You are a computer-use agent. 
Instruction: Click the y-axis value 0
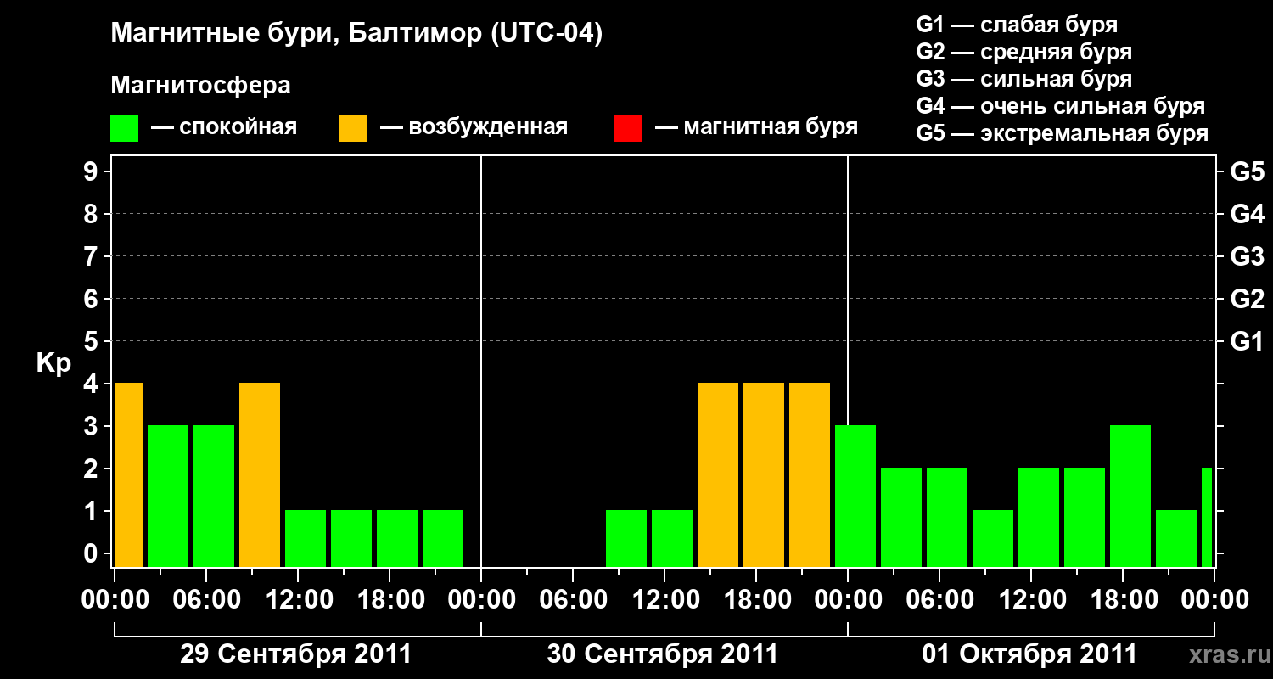[93, 553]
